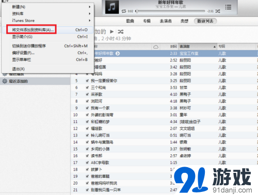Switch to the 类型 tab
Viewport: 258px width, 195px height.
point(184,21)
